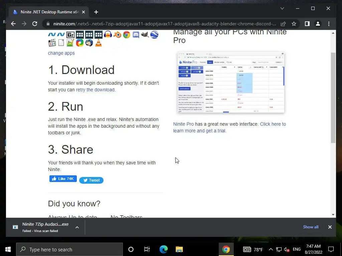The image size is (342, 256).
Task: Open the clock showing 7:47 AM
Action: point(313,249)
